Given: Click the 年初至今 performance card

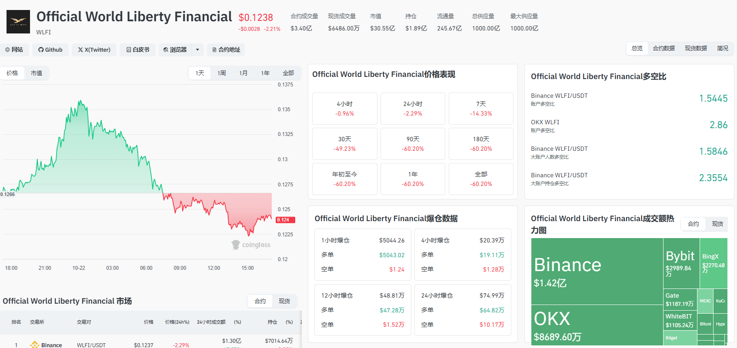Looking at the screenshot, I should [x=345, y=179].
